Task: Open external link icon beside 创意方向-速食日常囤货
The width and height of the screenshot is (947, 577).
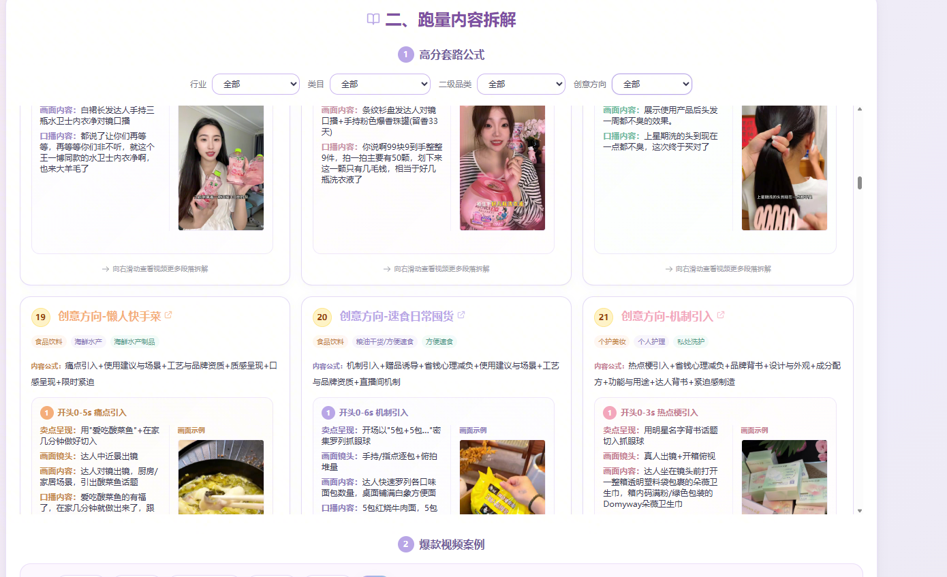Action: pyautogui.click(x=461, y=315)
